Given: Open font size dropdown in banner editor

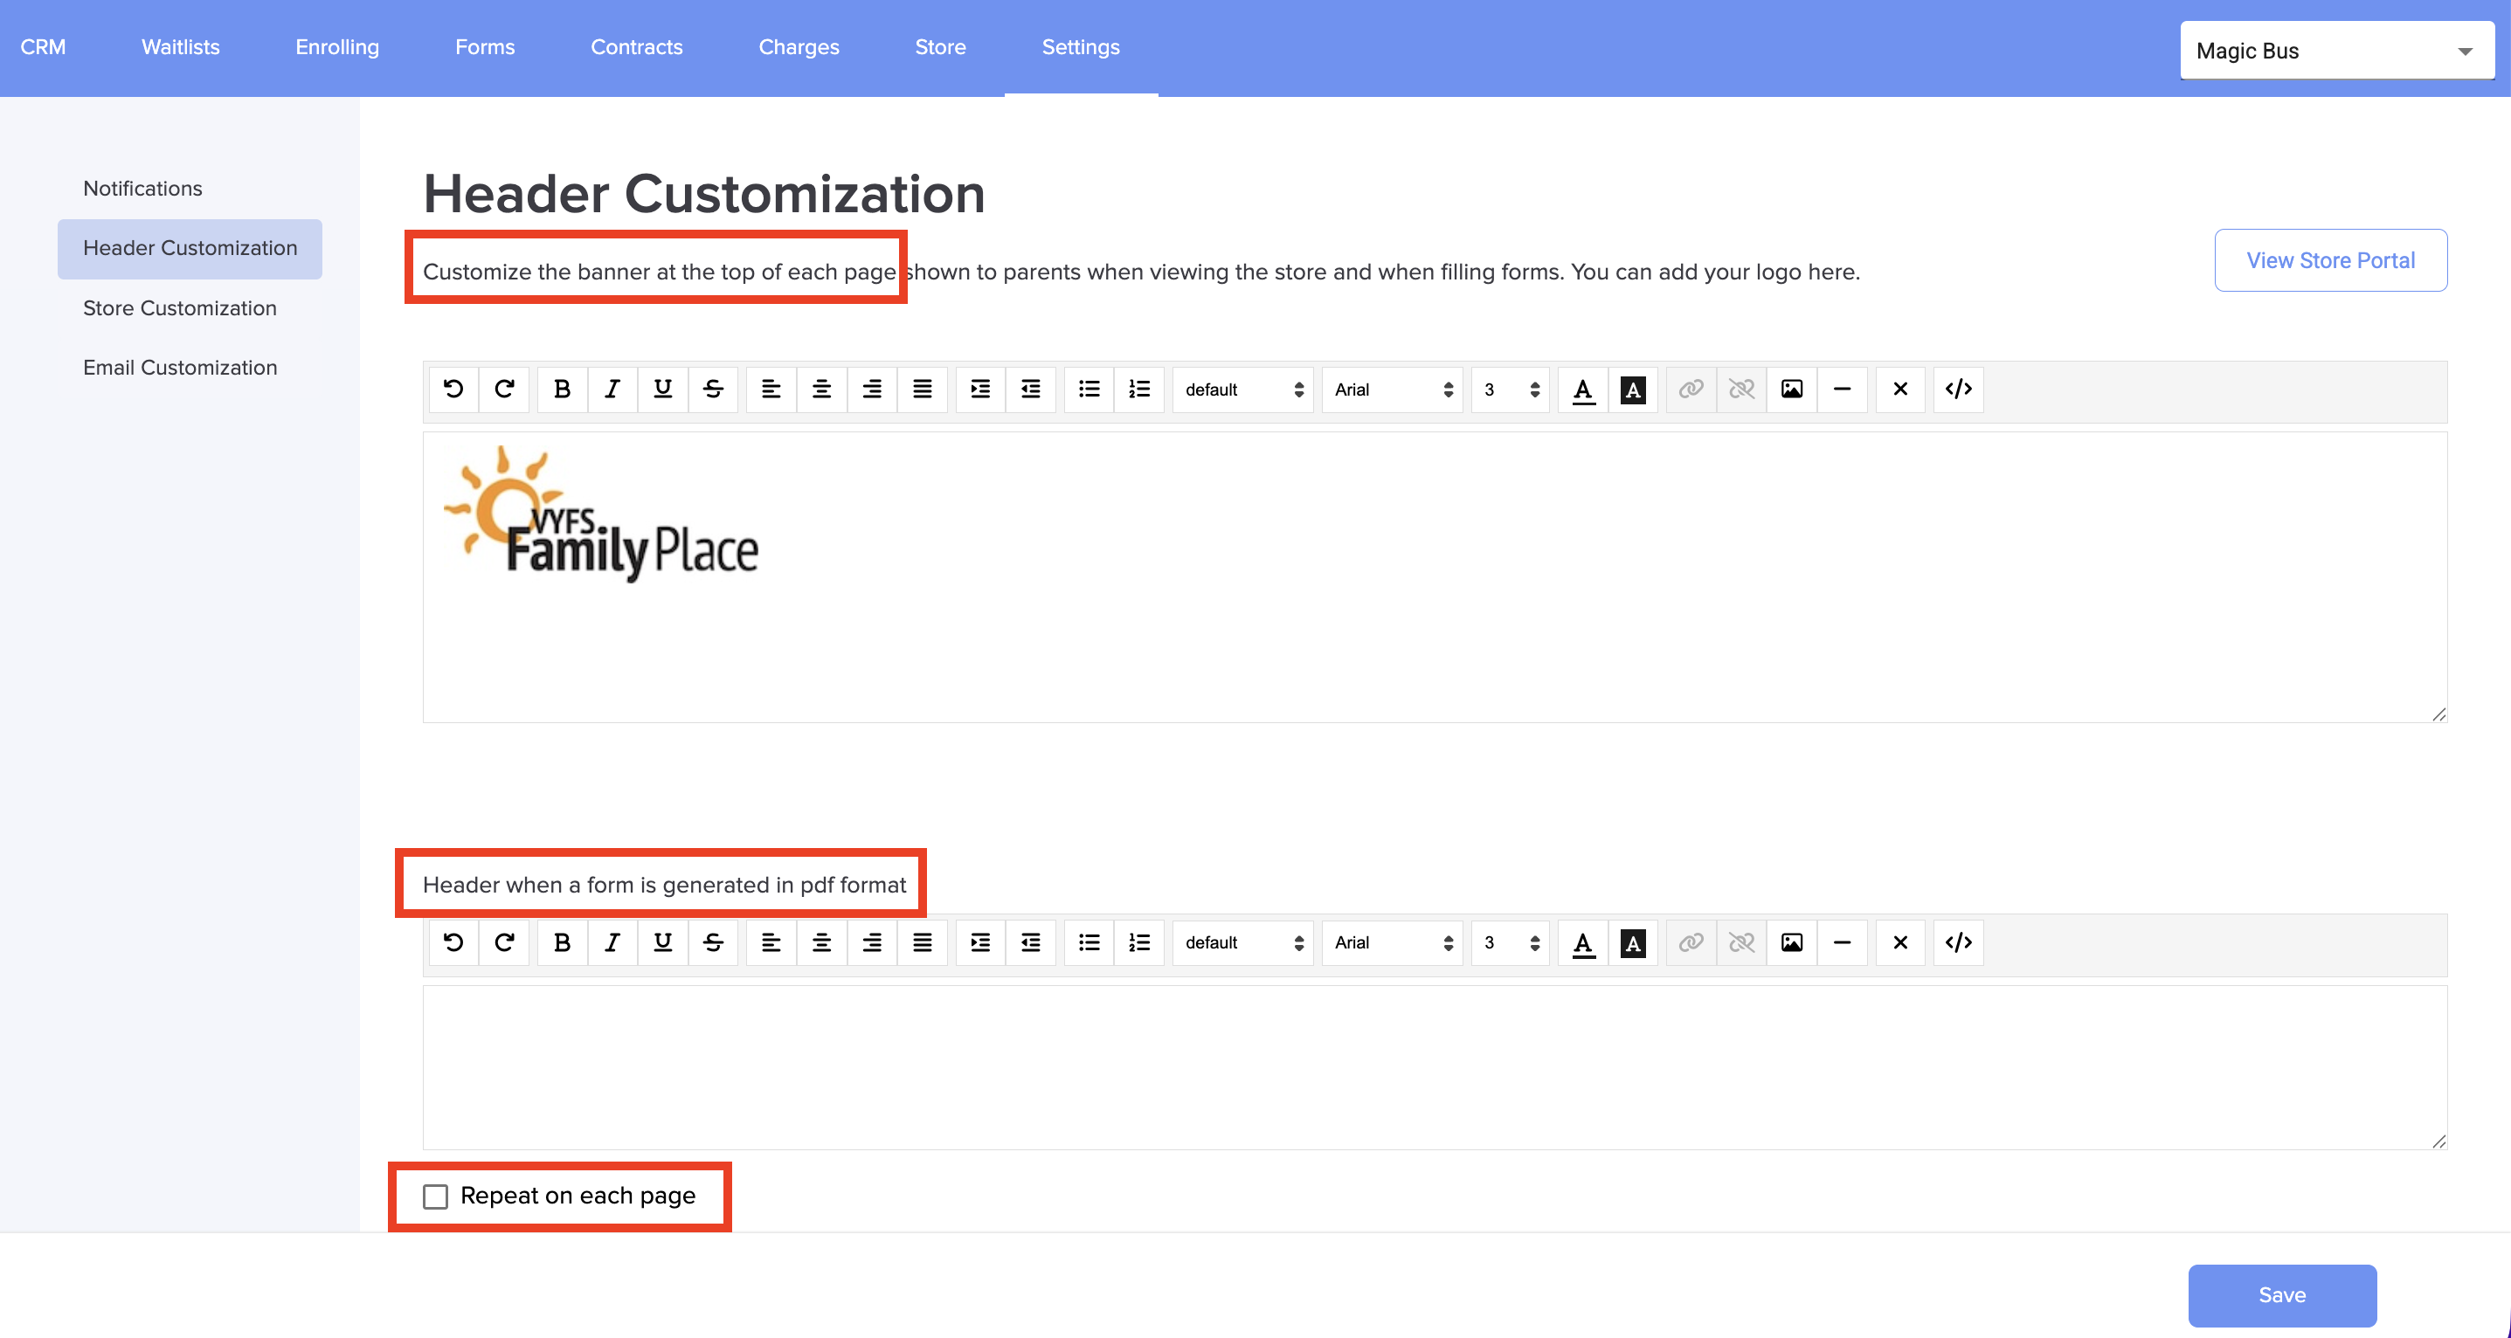Looking at the screenshot, I should tap(1509, 389).
